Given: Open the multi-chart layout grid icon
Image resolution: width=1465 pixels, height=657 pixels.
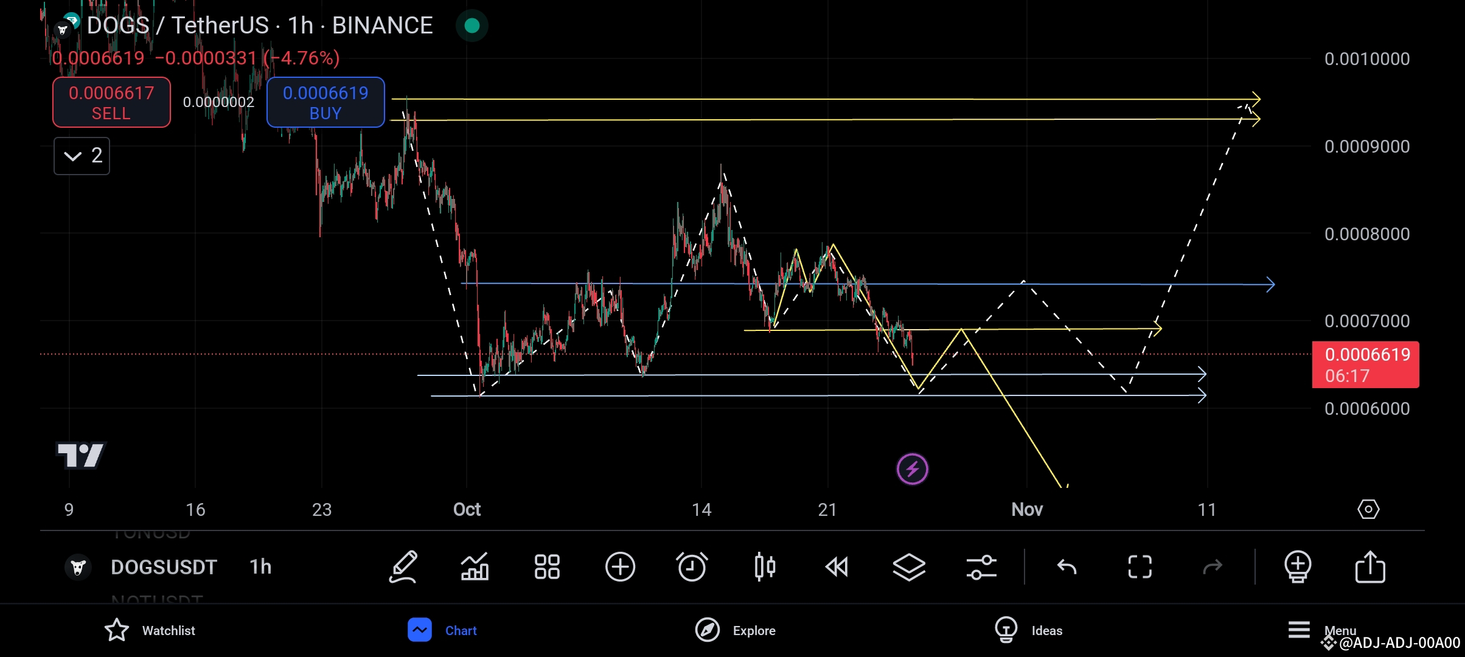Looking at the screenshot, I should 546,566.
